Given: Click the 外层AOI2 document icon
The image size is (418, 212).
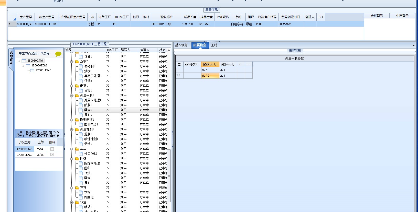Looking at the screenshot, I should (81, 154).
